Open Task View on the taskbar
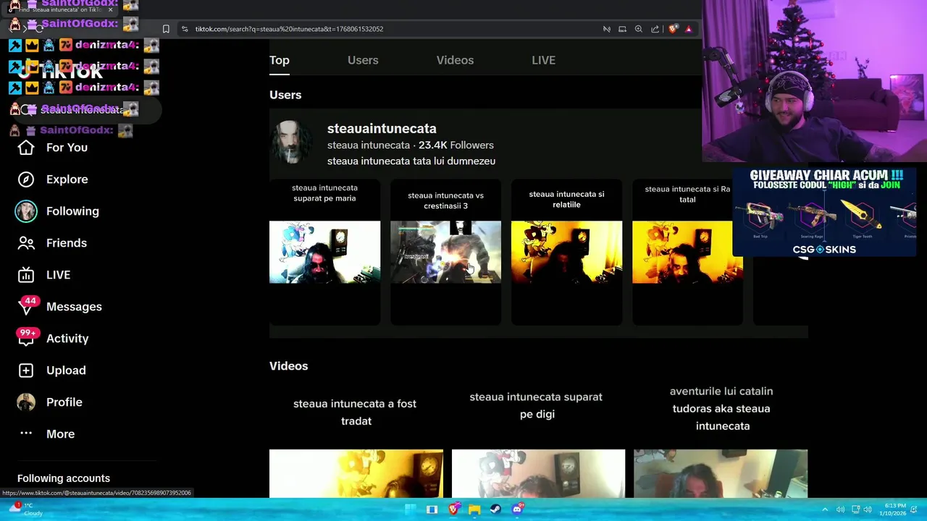 pos(432,509)
